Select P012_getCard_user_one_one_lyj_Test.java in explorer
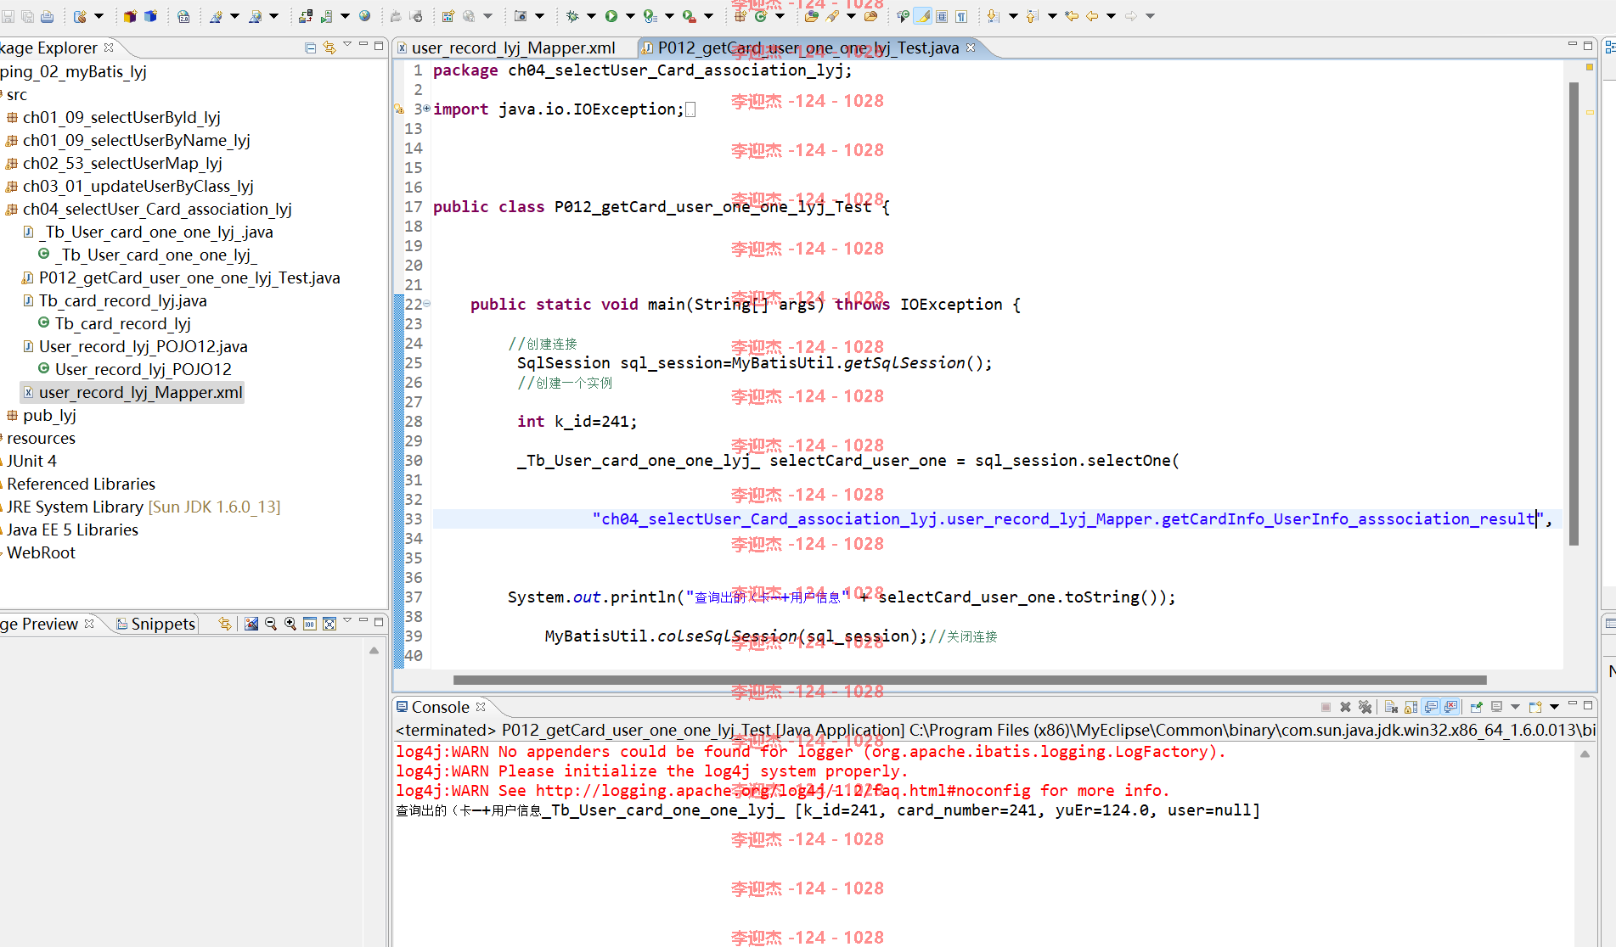Viewport: 1616px width, 947px height. (x=189, y=277)
